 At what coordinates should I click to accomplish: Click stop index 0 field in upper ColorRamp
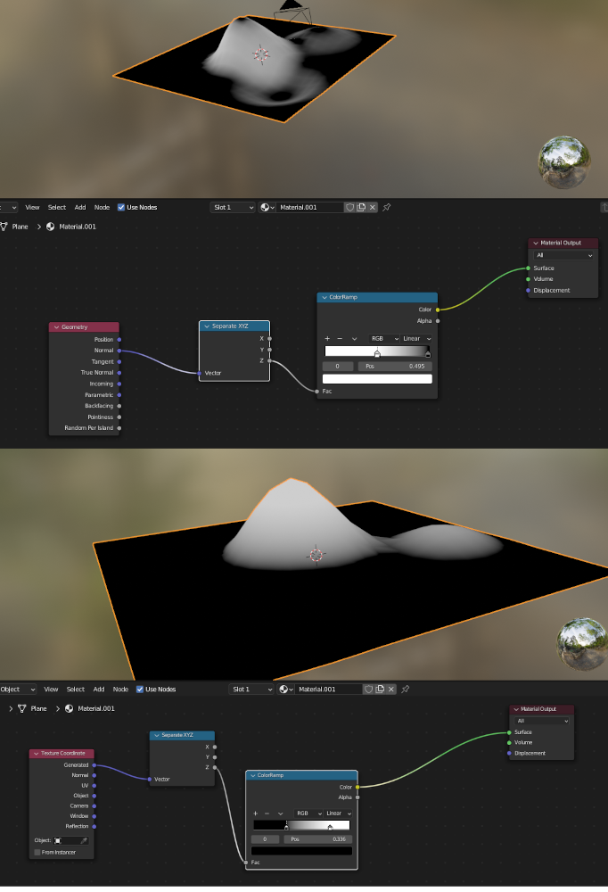[337, 367]
